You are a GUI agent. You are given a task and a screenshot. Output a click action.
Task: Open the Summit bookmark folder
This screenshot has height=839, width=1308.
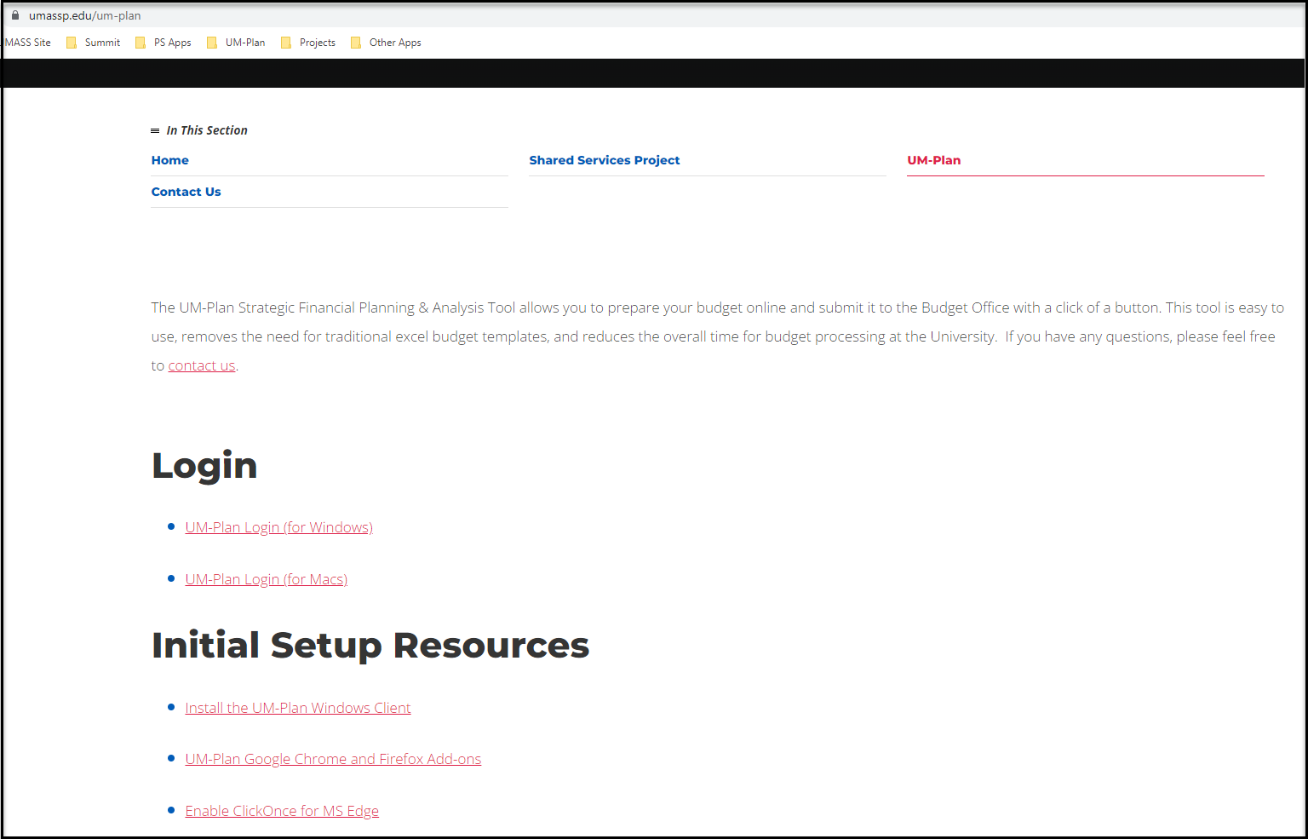(x=93, y=43)
